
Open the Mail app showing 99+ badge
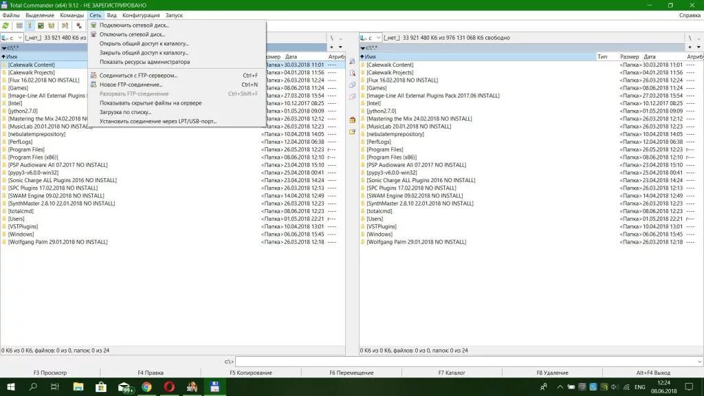coord(124,386)
